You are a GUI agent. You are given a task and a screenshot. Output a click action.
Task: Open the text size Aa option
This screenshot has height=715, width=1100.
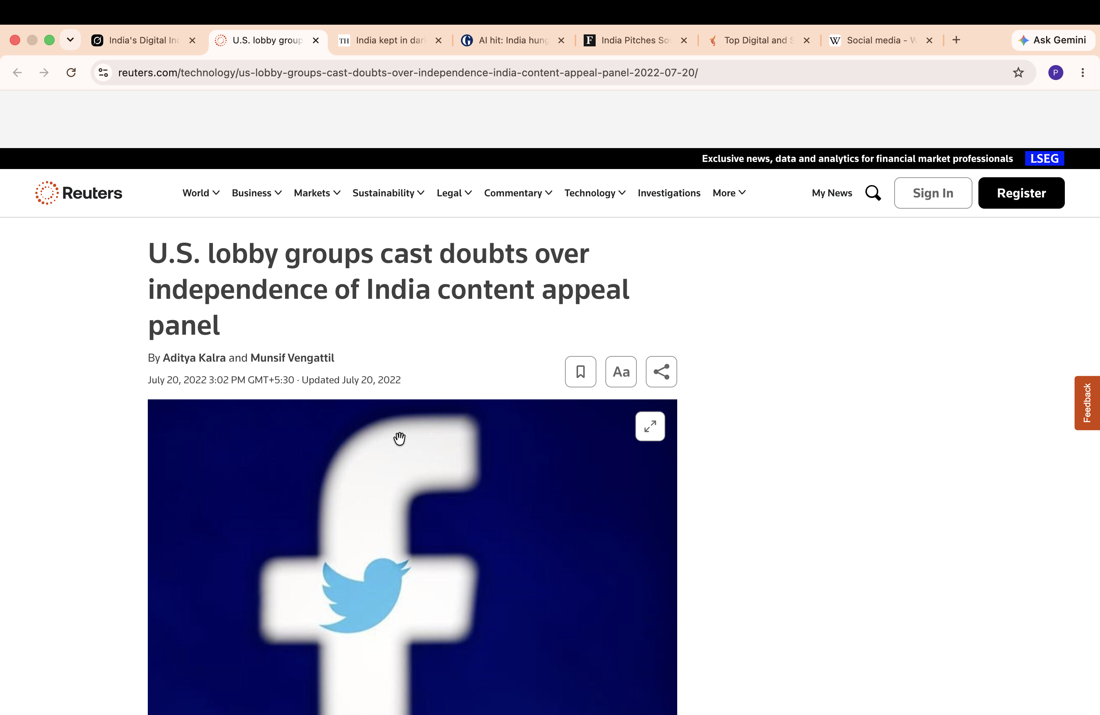coord(621,371)
